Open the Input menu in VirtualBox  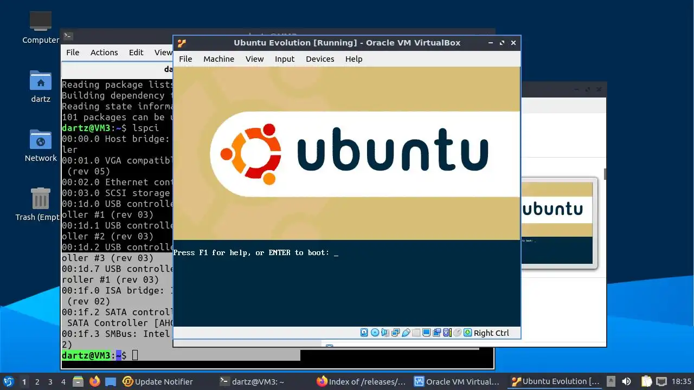click(x=285, y=58)
